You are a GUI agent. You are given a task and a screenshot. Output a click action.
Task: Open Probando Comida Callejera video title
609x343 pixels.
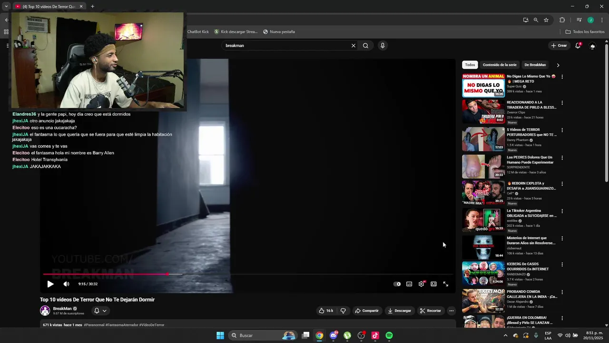532,294
